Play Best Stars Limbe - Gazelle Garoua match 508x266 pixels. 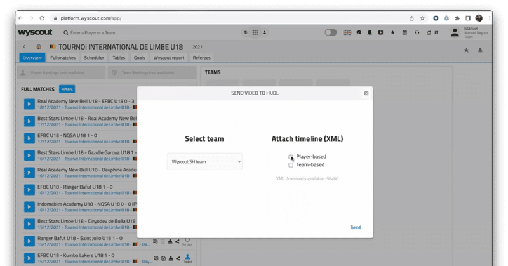29,156
